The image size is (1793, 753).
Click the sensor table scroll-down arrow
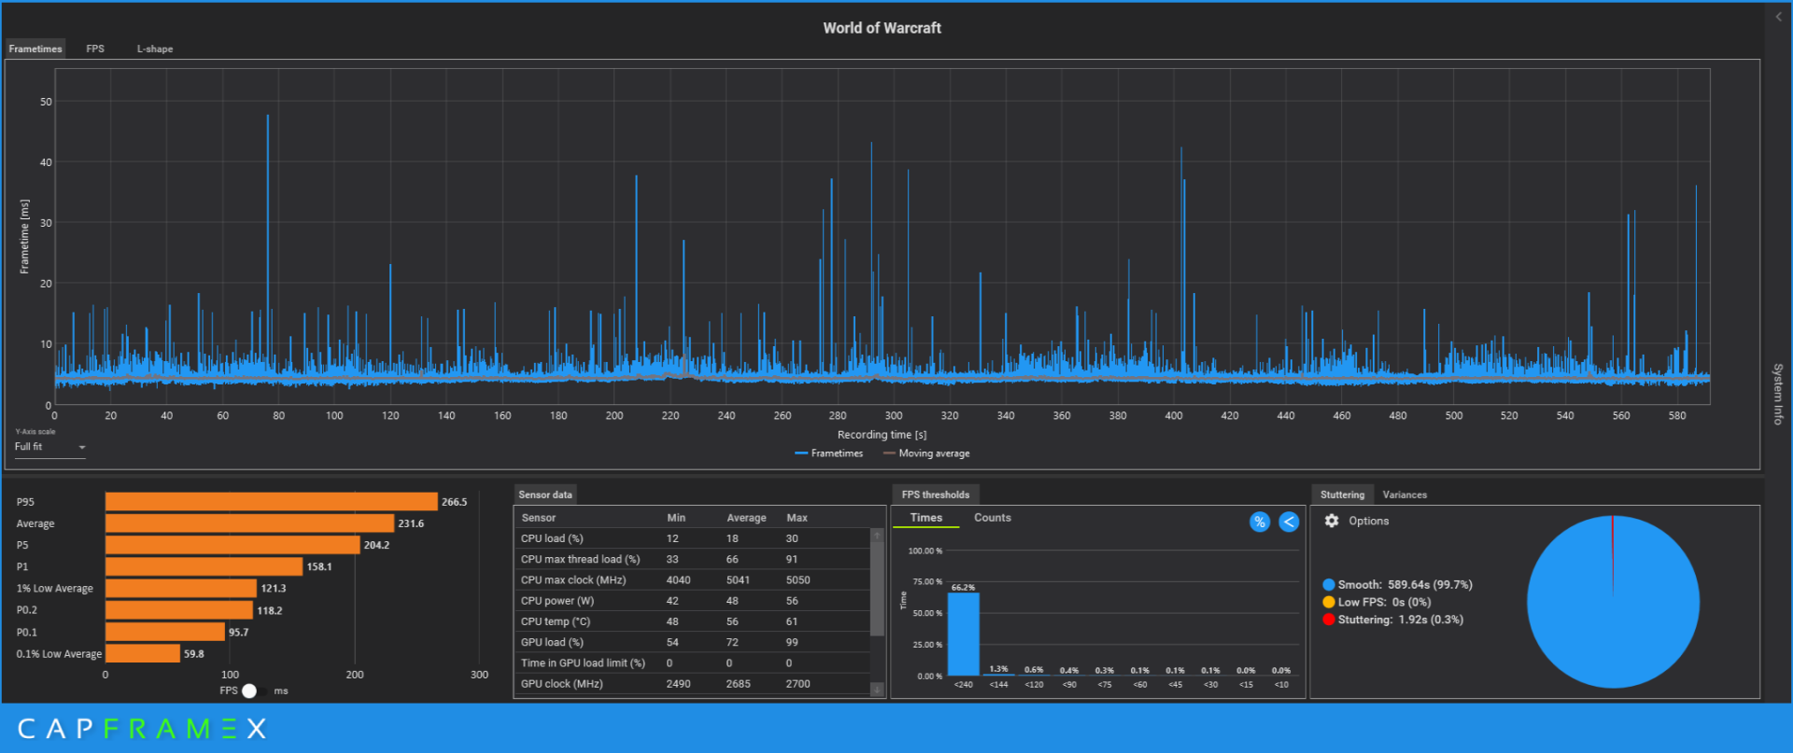pos(877,689)
